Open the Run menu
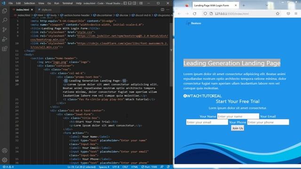The width and height of the screenshot is (301, 169). (x=56, y=3)
